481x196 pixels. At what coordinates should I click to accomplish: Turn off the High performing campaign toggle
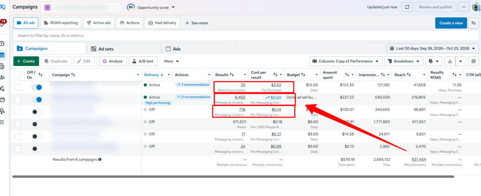click(x=37, y=99)
